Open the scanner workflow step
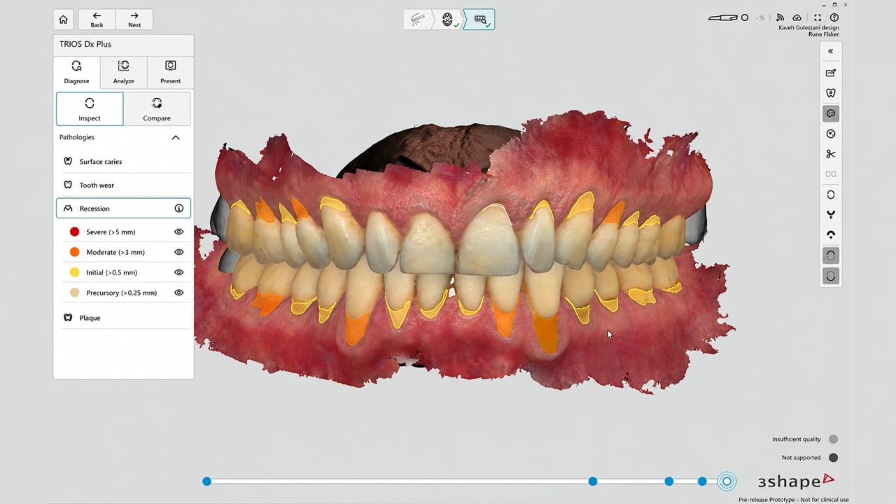Image resolution: width=896 pixels, height=504 pixels. 417,20
